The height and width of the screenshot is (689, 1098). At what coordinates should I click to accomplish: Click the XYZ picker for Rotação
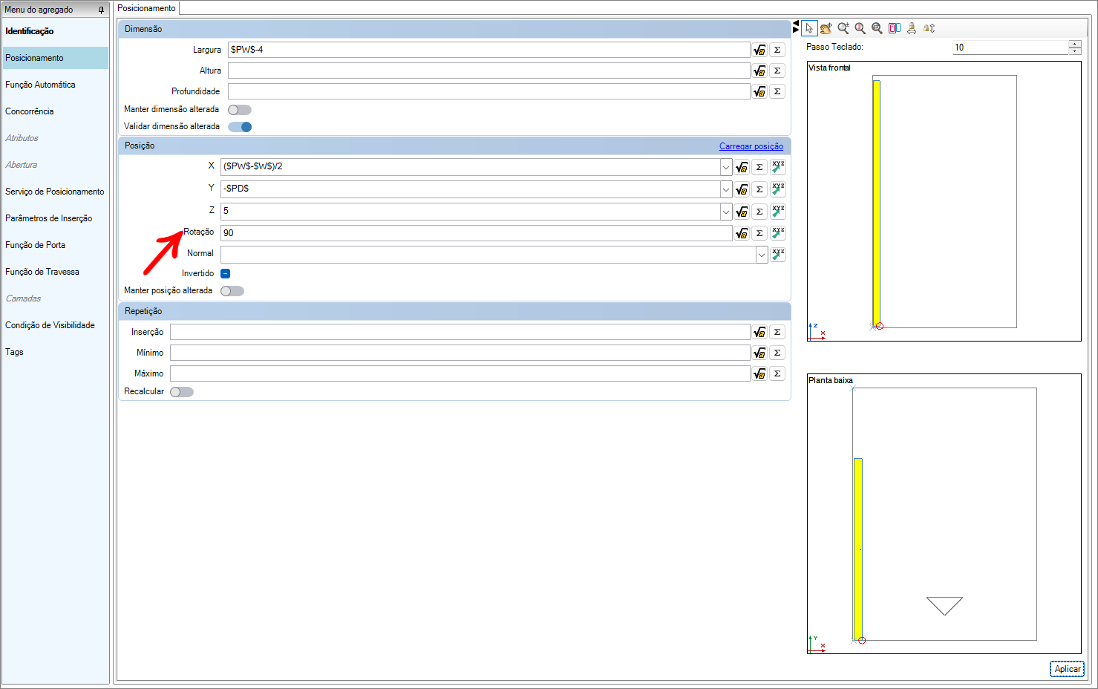click(x=778, y=233)
